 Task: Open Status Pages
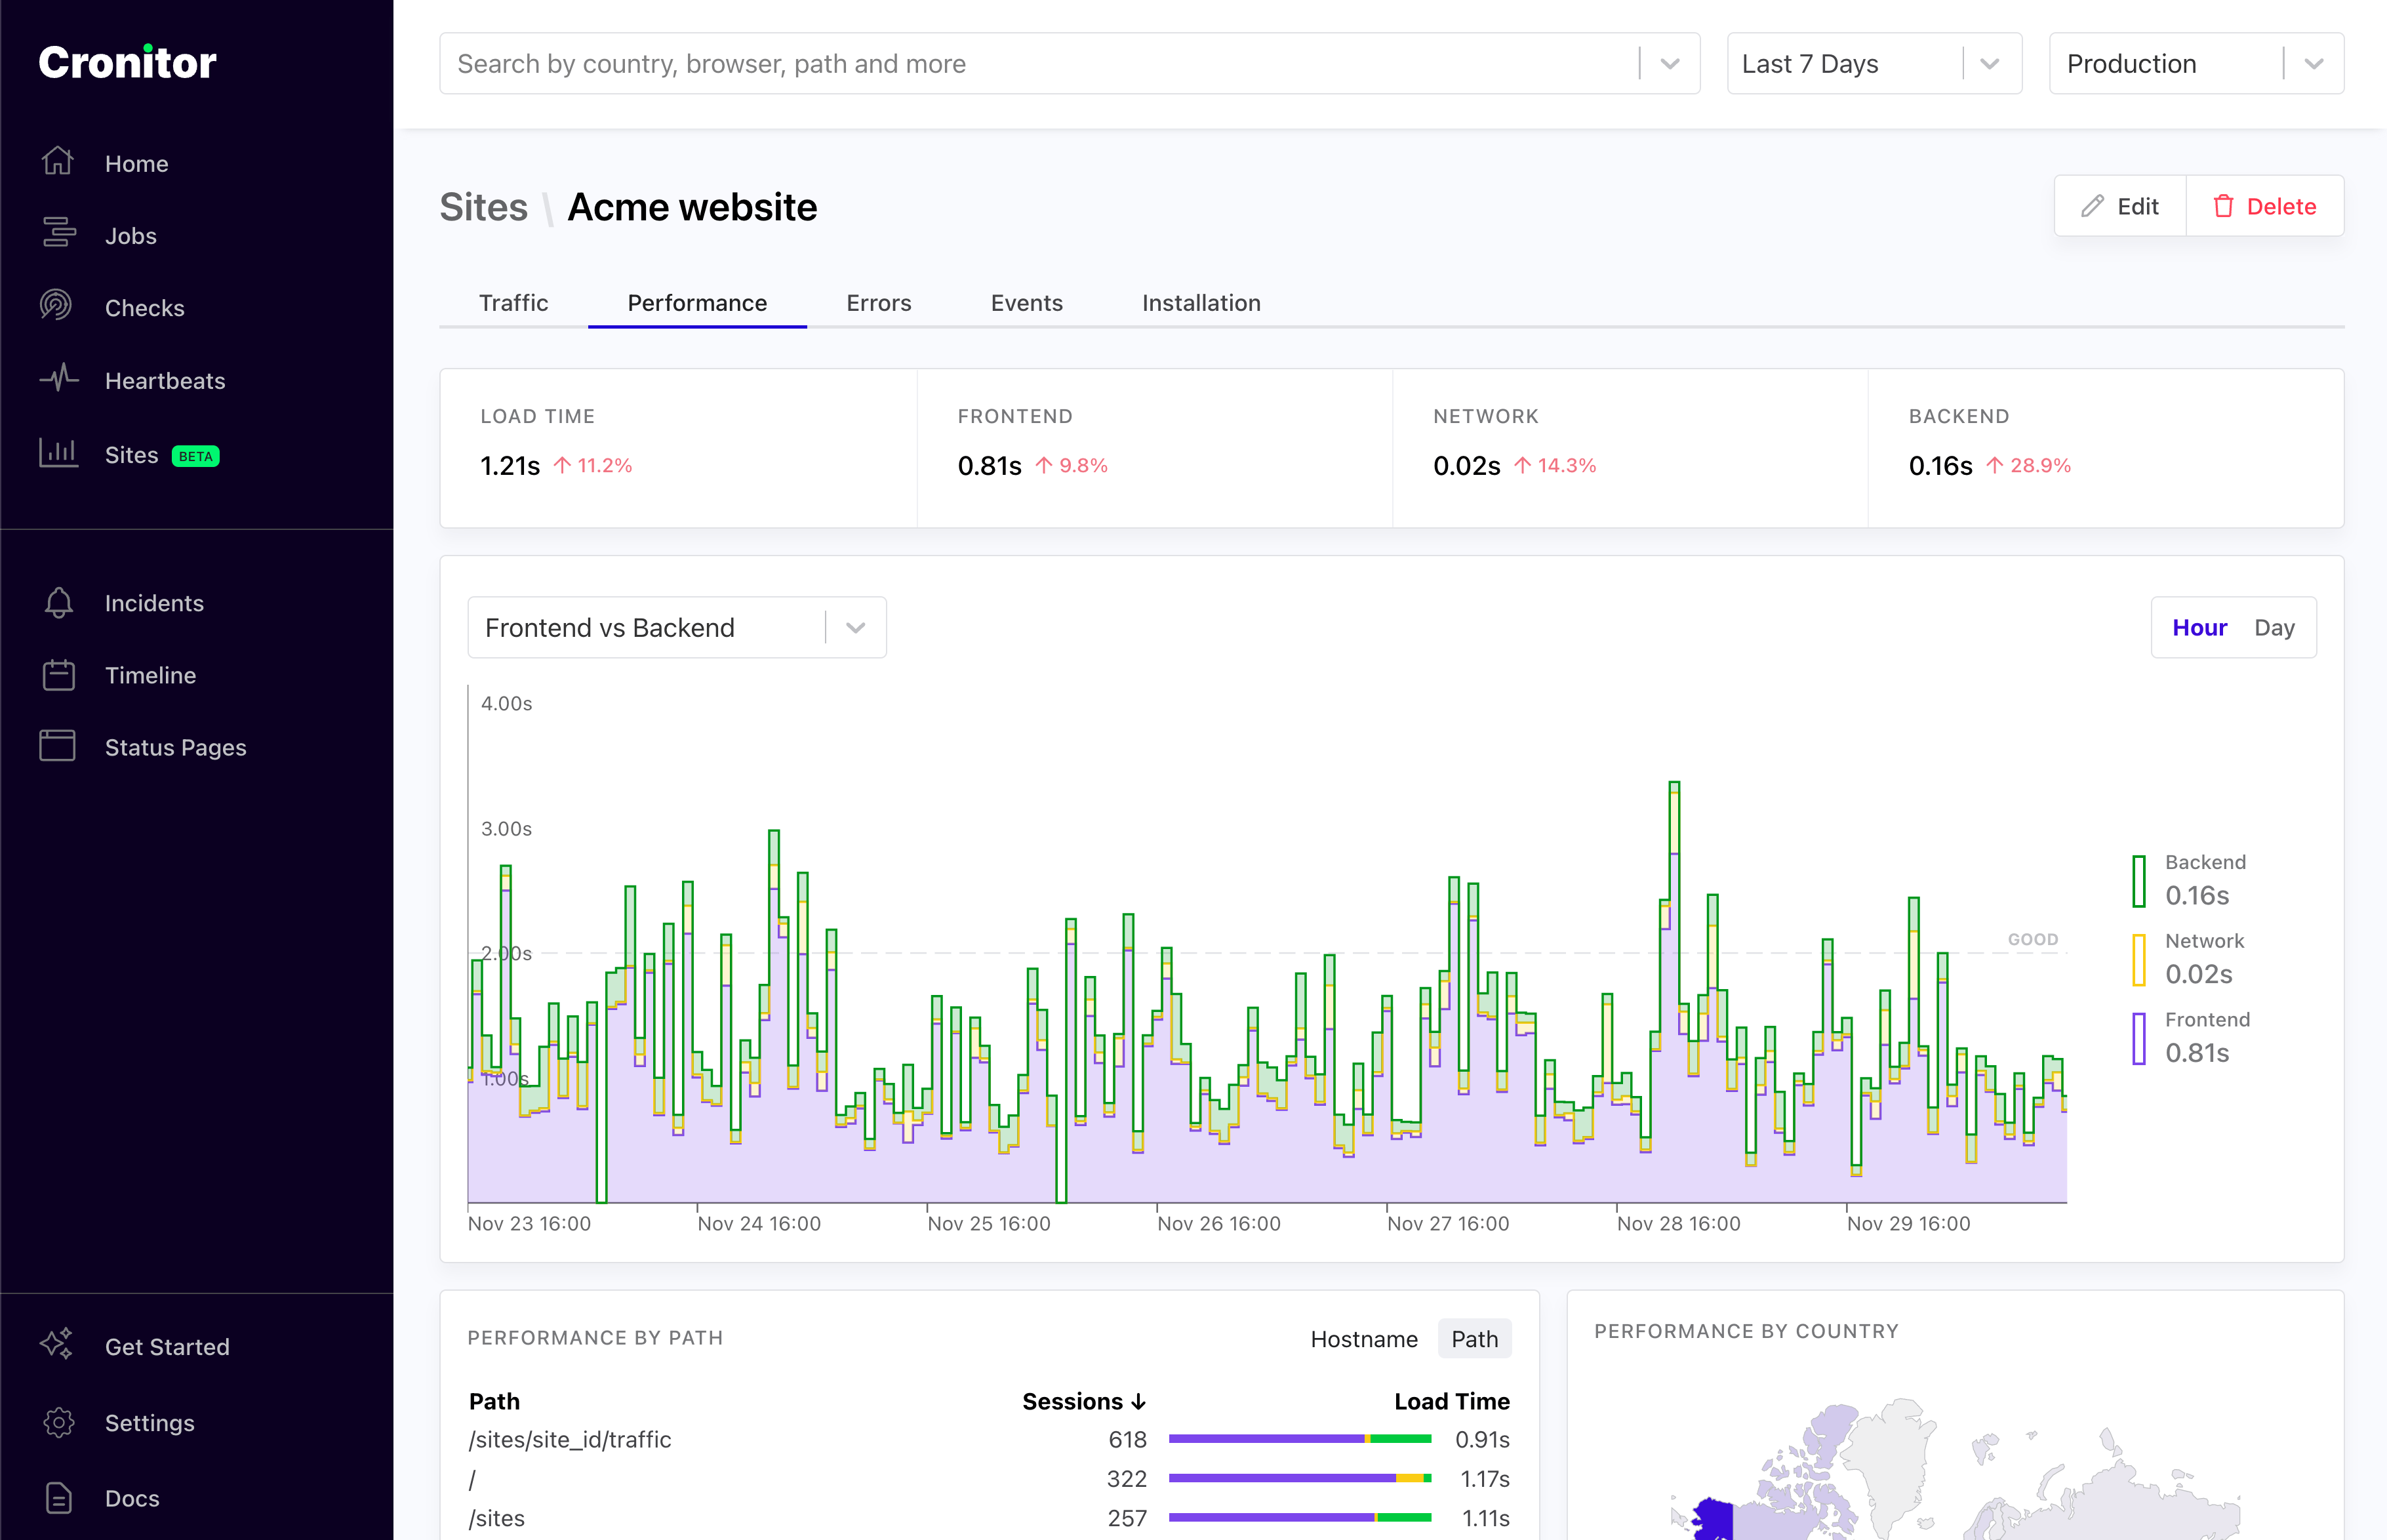point(175,748)
